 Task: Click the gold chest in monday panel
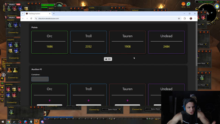coord(14,89)
